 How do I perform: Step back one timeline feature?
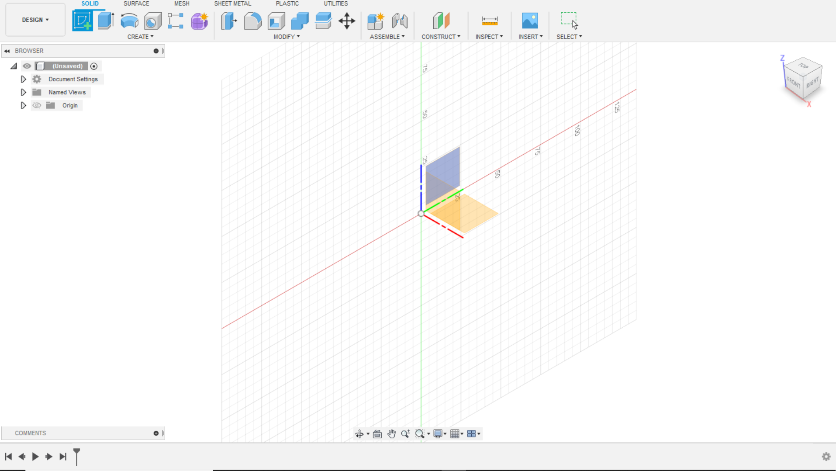click(x=22, y=457)
